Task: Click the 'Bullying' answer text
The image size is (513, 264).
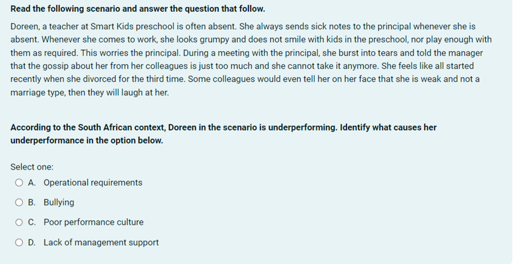Action: pyautogui.click(x=59, y=203)
